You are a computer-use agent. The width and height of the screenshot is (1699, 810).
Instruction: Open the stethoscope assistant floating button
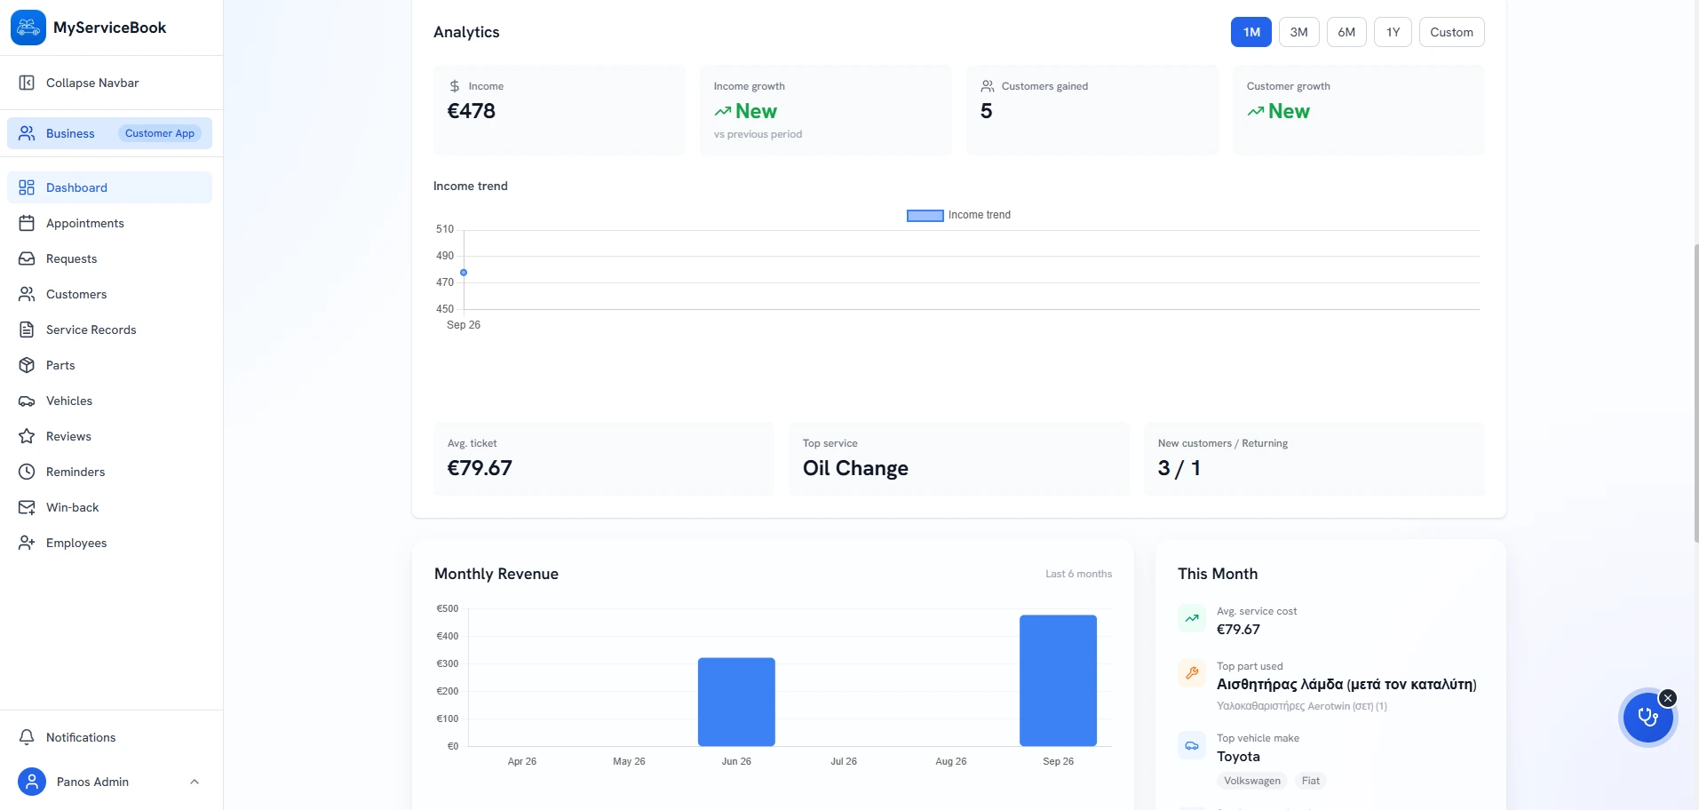click(1647, 718)
